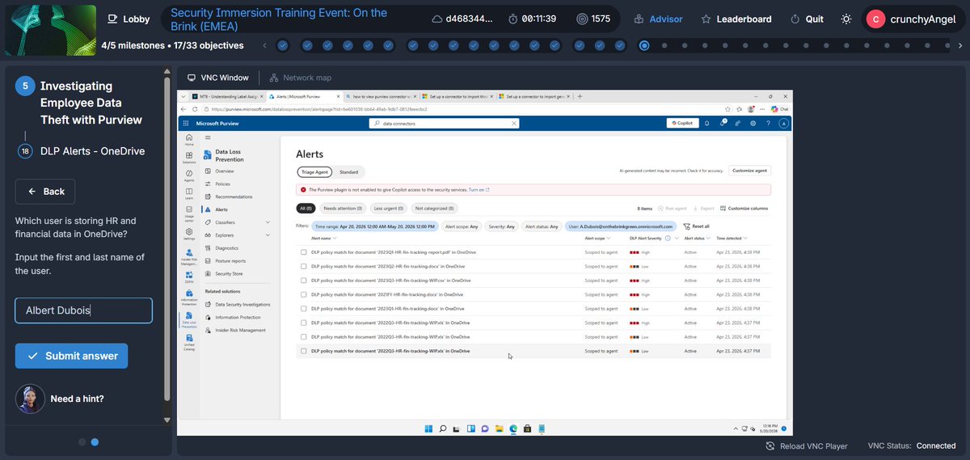Viewport: 970px width, 460px height.
Task: Click the answer field containing Albert Dubois
Action: click(x=83, y=310)
